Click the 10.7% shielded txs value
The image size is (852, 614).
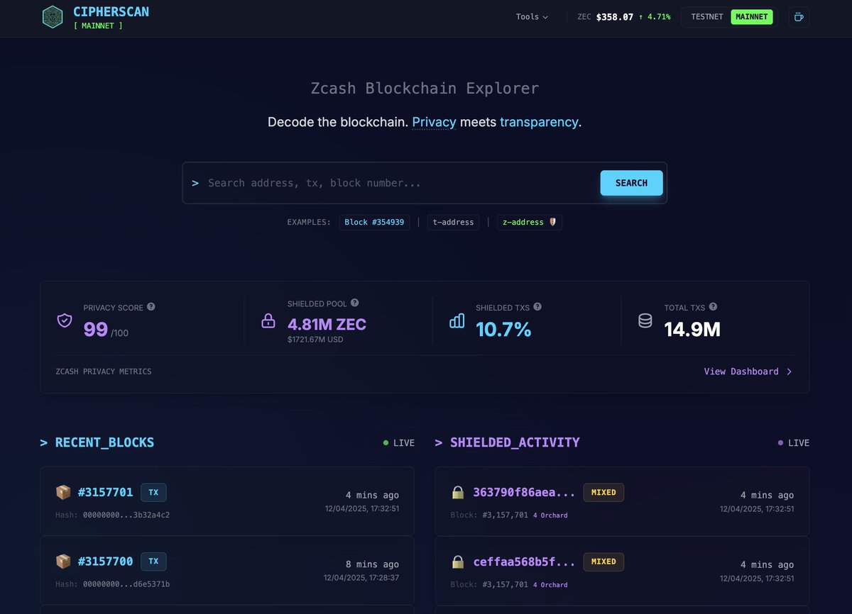(x=503, y=330)
